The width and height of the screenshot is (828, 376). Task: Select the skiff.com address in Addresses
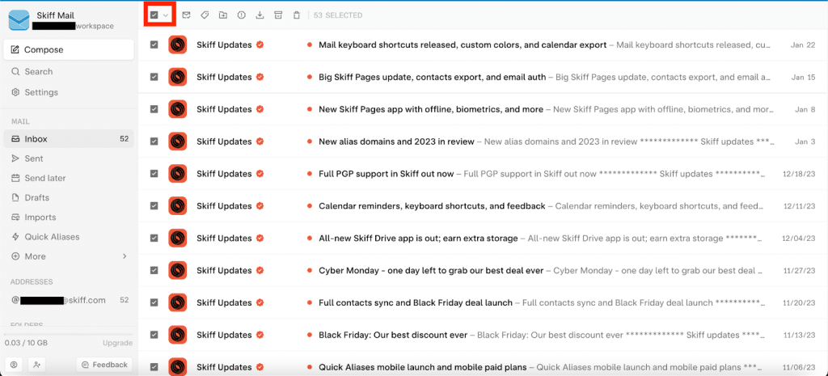click(69, 300)
